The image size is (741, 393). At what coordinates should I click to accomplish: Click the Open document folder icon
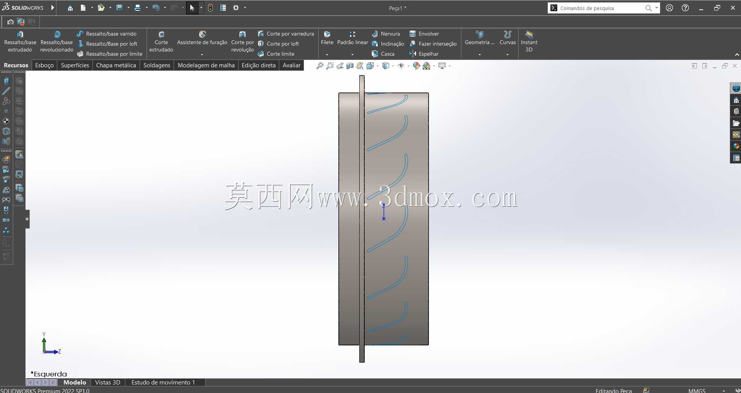click(x=101, y=8)
